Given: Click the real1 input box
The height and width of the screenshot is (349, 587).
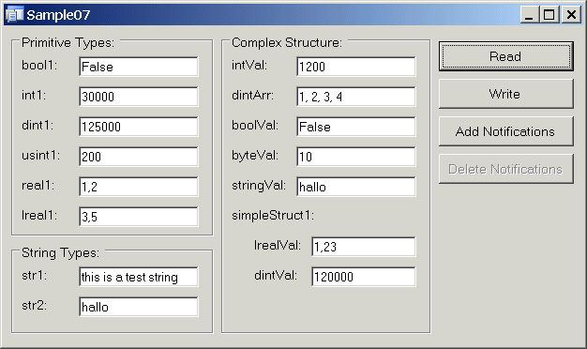Looking at the screenshot, I should click(139, 187).
